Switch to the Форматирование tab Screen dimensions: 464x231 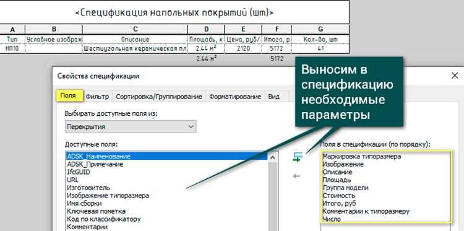pos(235,97)
